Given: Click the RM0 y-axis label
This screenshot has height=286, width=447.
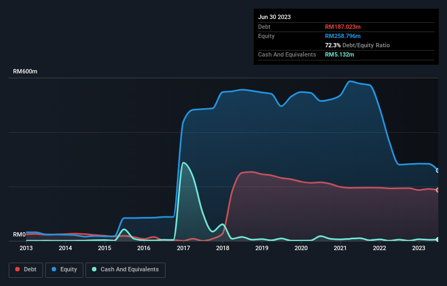Looking at the screenshot, I should tap(20, 234).
